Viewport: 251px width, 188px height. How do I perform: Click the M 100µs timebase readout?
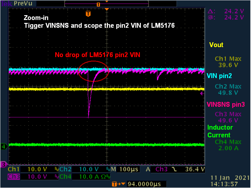pyautogui.click(x=125, y=169)
